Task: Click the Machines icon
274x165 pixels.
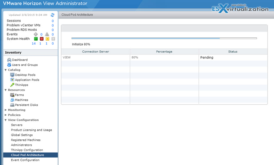Action: [x=12, y=100]
